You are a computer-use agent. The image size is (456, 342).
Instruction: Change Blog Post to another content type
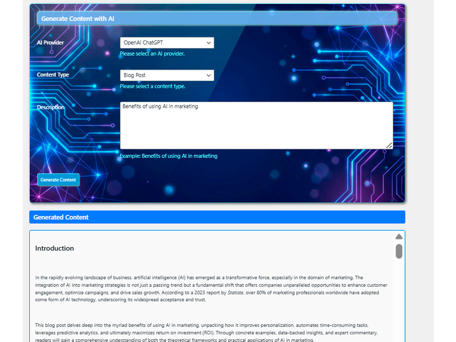coord(167,75)
